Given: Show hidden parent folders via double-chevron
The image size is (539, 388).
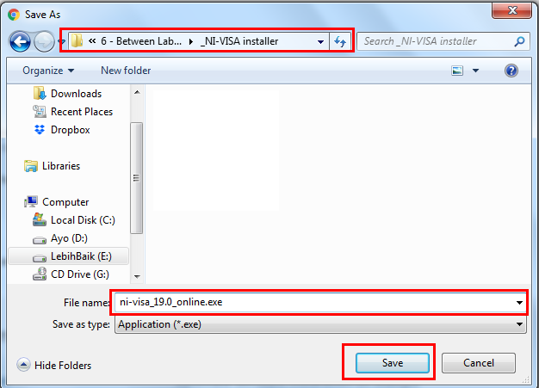Looking at the screenshot, I should [92, 41].
